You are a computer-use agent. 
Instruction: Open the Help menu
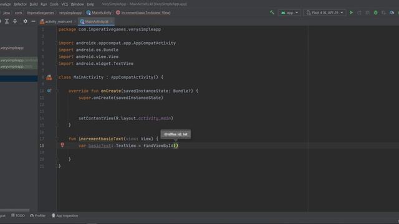pos(90,4)
